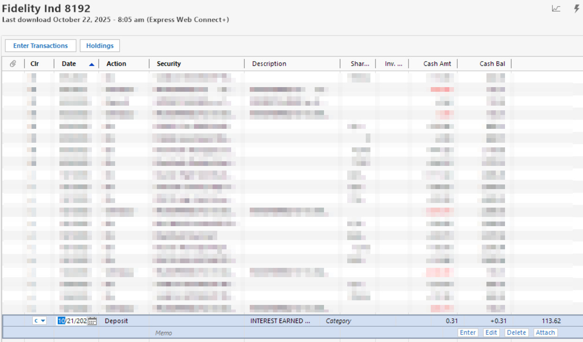Image resolution: width=583 pixels, height=342 pixels.
Task: Sort by the Date column header
Action: pos(69,64)
